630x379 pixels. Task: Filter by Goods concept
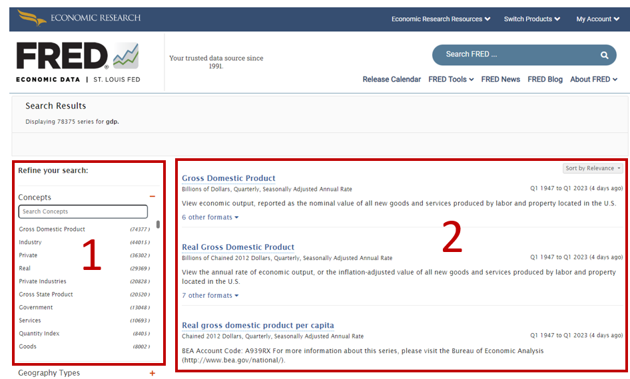point(28,346)
